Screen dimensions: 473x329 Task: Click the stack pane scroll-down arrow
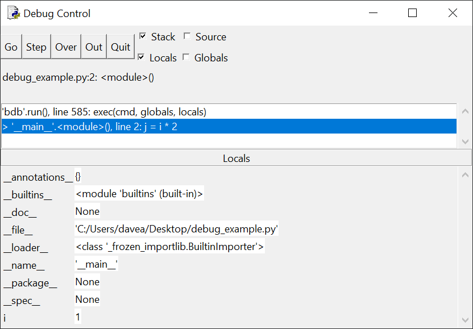click(x=465, y=141)
